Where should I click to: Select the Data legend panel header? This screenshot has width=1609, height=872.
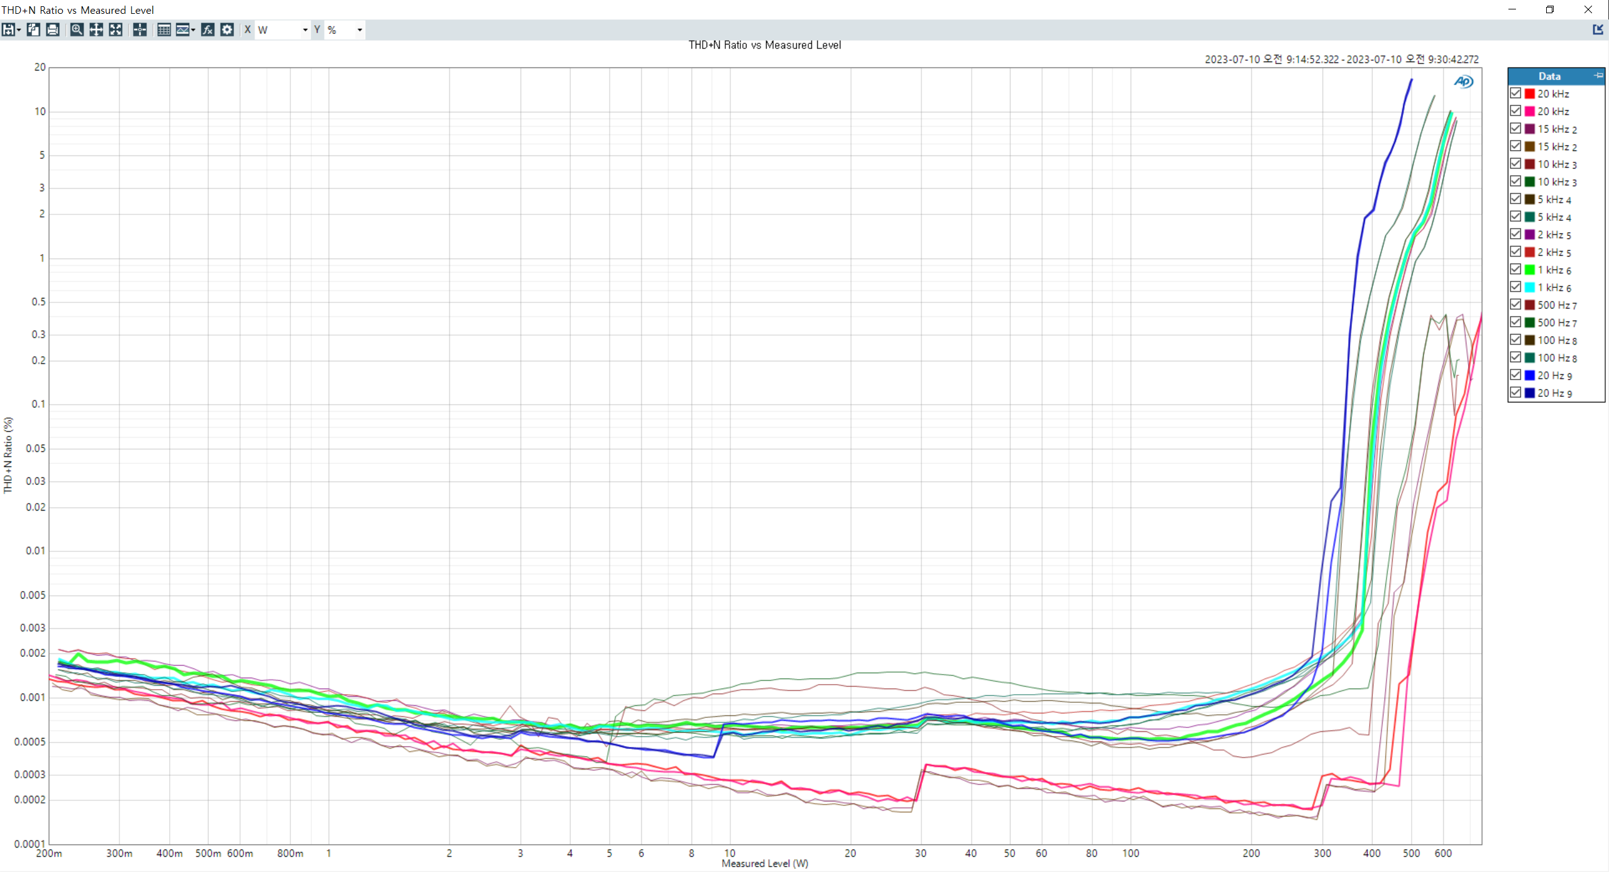tap(1556, 76)
